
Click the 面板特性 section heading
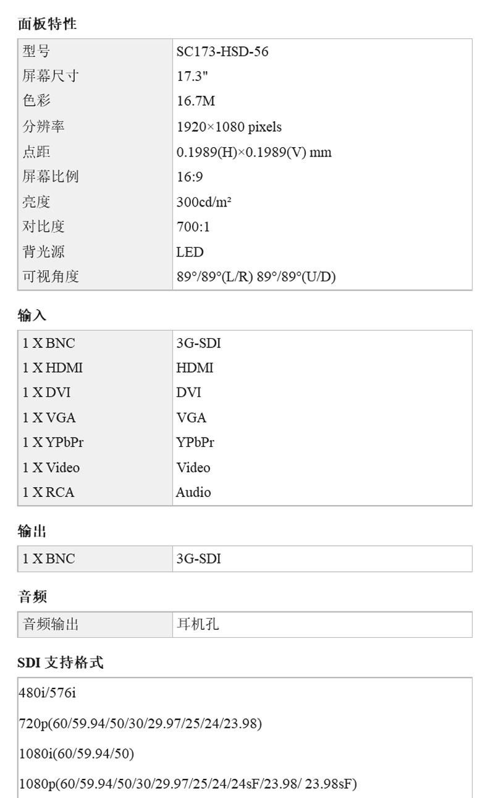(x=47, y=24)
